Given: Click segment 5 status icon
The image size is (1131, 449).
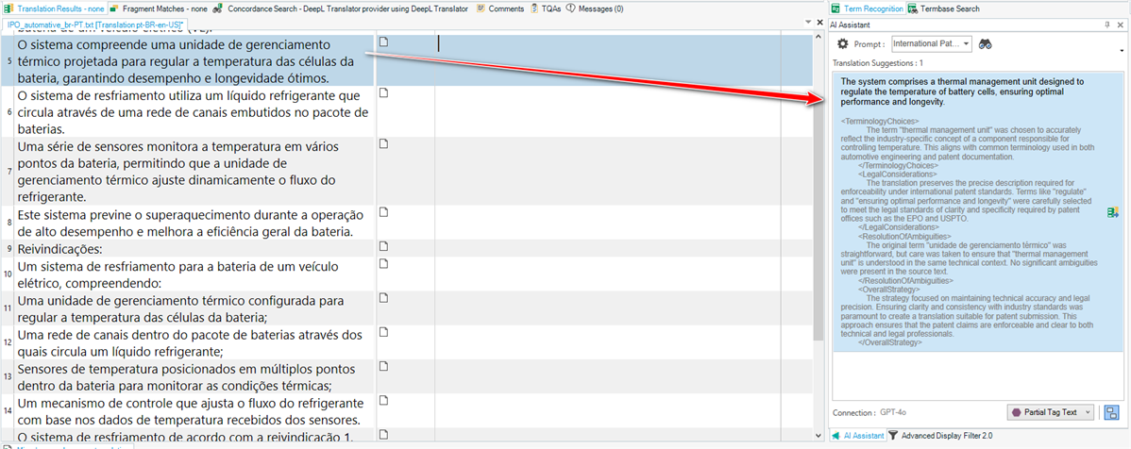Looking at the screenshot, I should pos(383,42).
